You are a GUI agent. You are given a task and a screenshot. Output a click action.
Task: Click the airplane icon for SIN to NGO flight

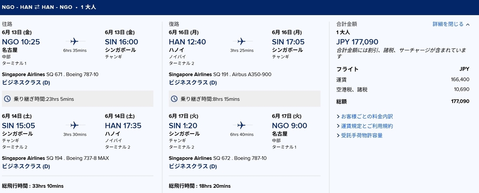(x=241, y=125)
